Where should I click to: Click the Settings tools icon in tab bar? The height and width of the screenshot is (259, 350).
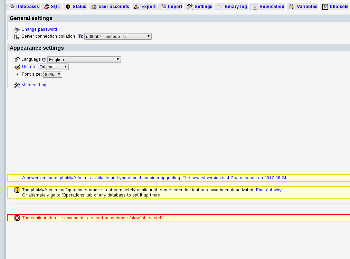point(190,7)
